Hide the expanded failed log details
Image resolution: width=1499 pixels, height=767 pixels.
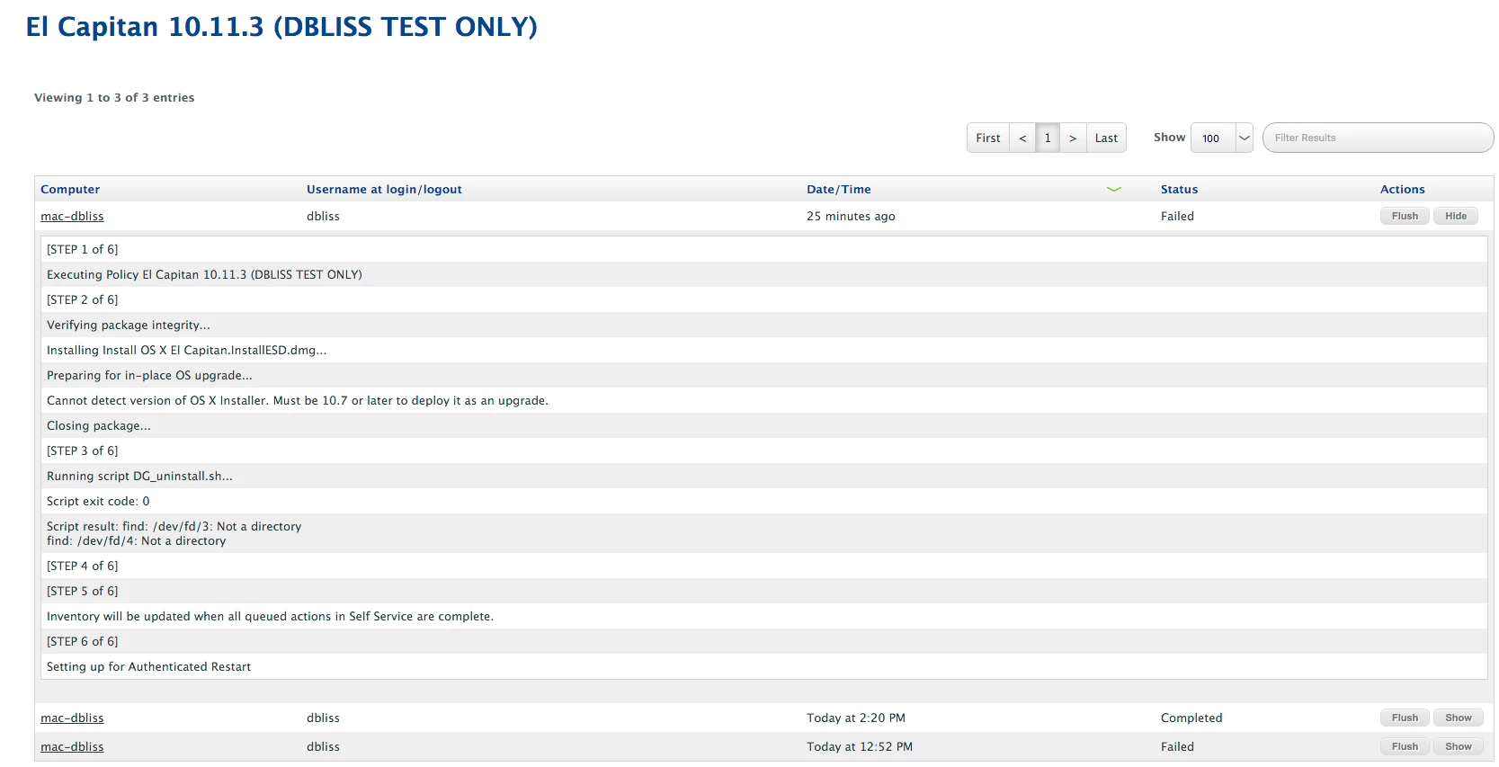coord(1456,216)
